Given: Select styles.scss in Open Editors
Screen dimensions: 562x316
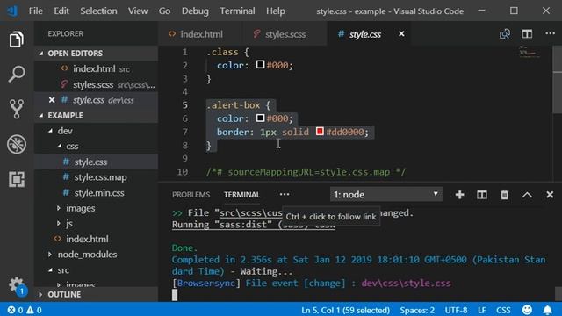Looking at the screenshot, I should (x=96, y=84).
